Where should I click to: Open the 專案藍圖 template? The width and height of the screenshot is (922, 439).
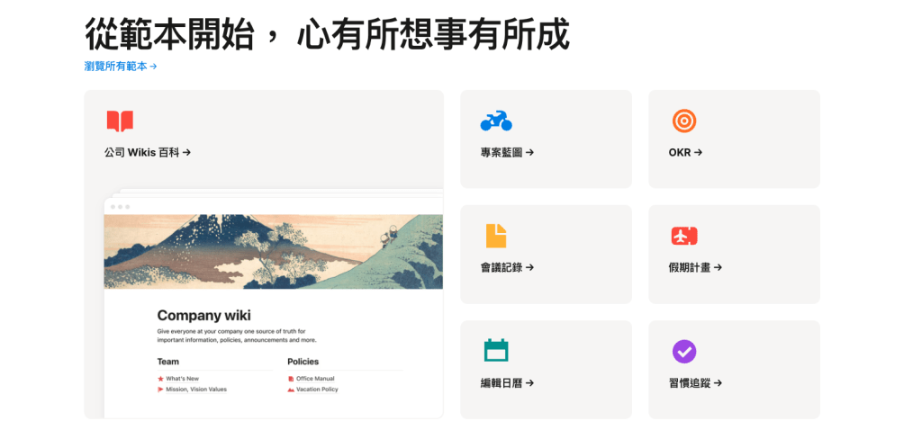[x=507, y=153]
